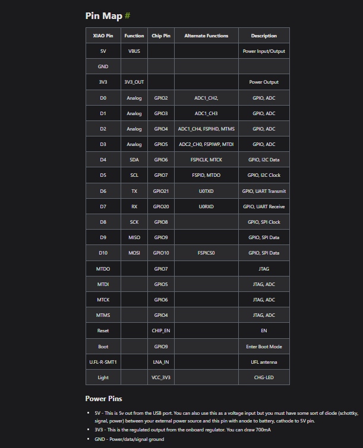
Task: Click the VCC_3V3 cell in Light row
Action: tap(161, 377)
